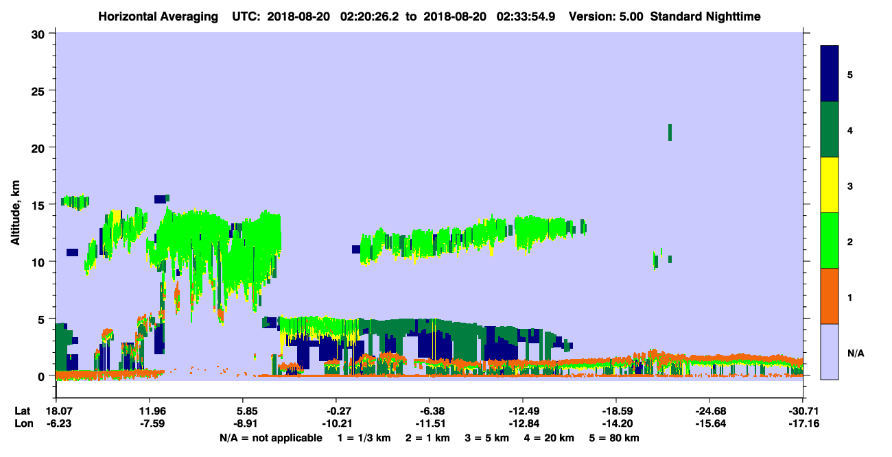Click the '5 = 80 km' legend note

(x=615, y=438)
